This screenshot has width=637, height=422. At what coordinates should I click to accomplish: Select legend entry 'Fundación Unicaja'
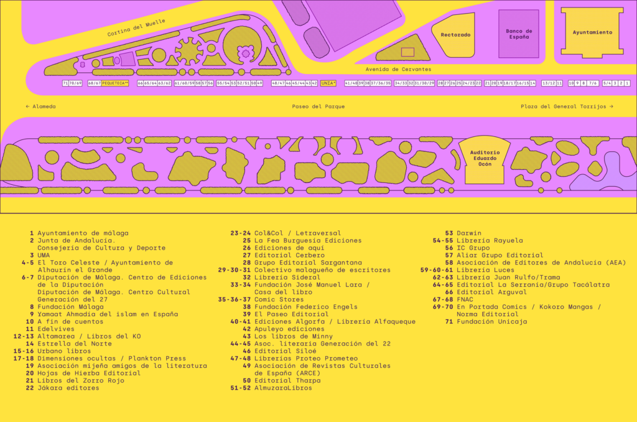click(491, 322)
